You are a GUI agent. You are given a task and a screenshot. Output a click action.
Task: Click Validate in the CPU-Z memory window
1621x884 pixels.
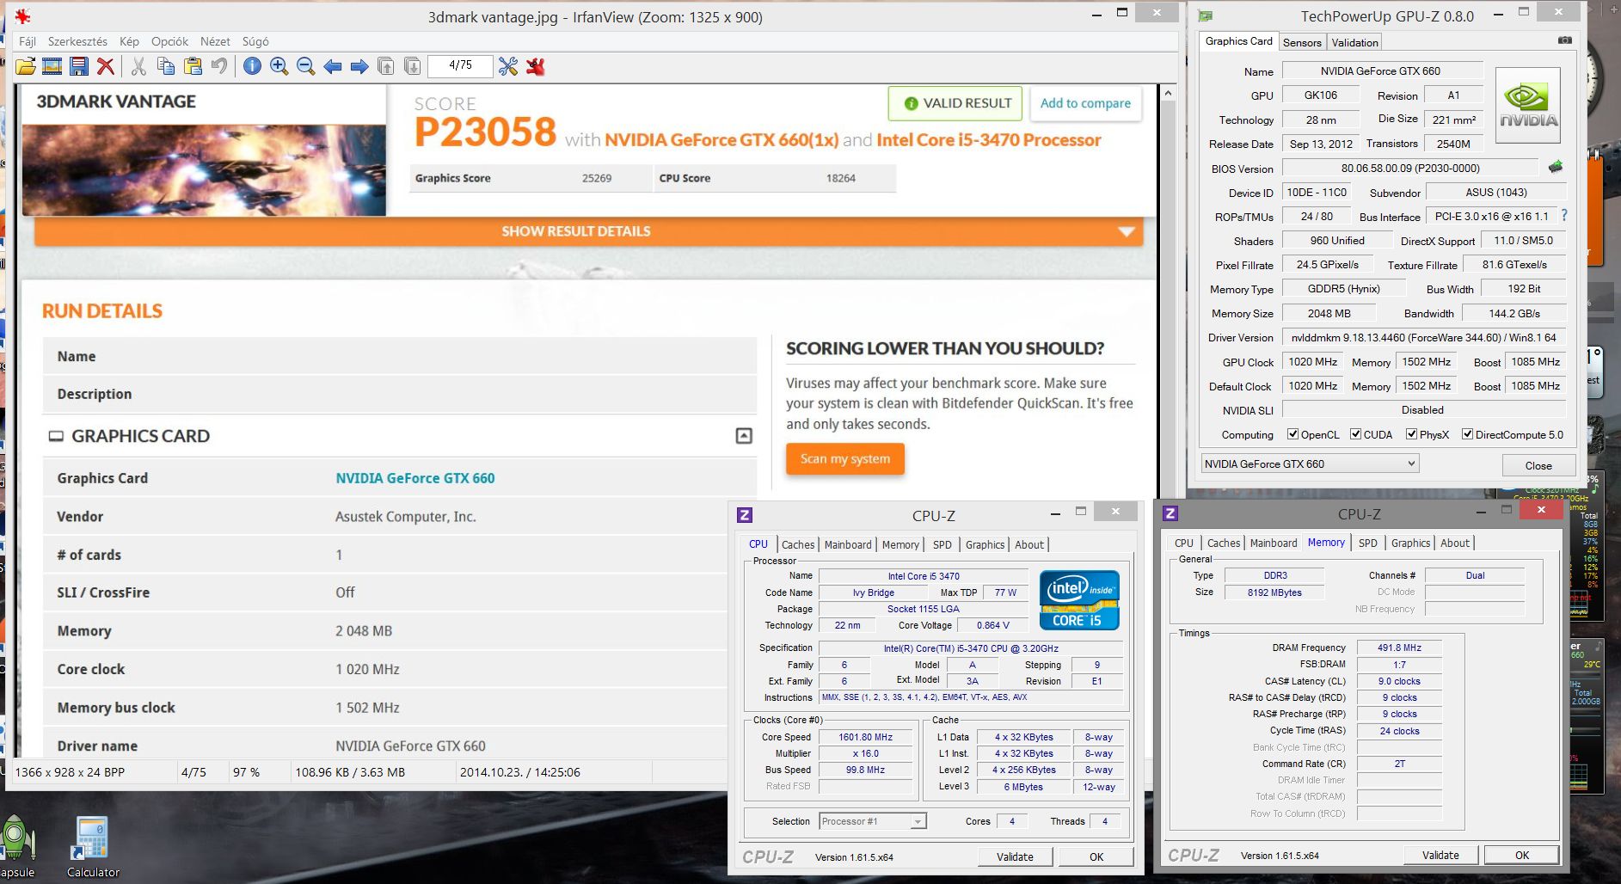click(x=1440, y=855)
